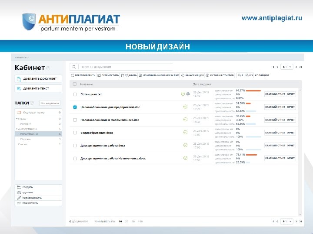Image resolution: width=313 pixels, height=234 pixels.
Task: Click the 73.41% bar of Диссертационная работа Иванченко.docx
Action: click(252, 155)
